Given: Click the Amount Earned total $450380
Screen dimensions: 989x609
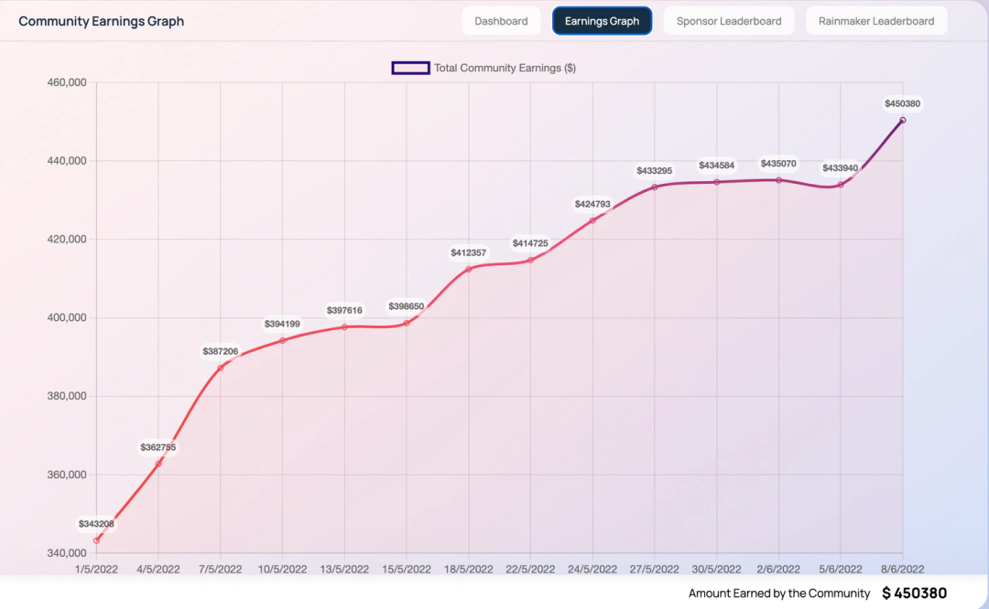Looking at the screenshot, I should pos(914,593).
